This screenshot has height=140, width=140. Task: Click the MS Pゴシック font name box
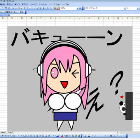(x=104, y=8)
